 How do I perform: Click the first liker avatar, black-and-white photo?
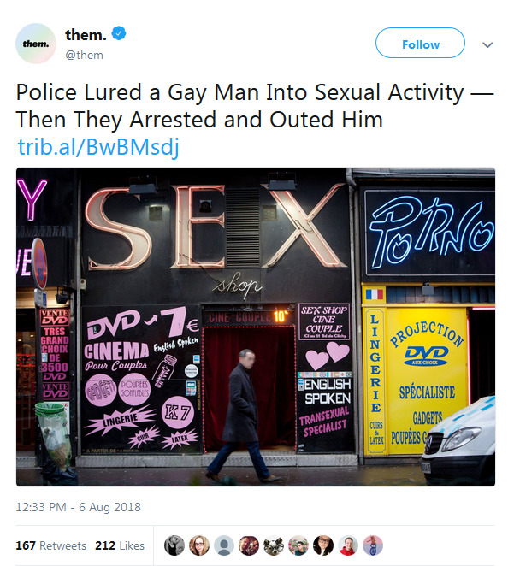[174, 545]
